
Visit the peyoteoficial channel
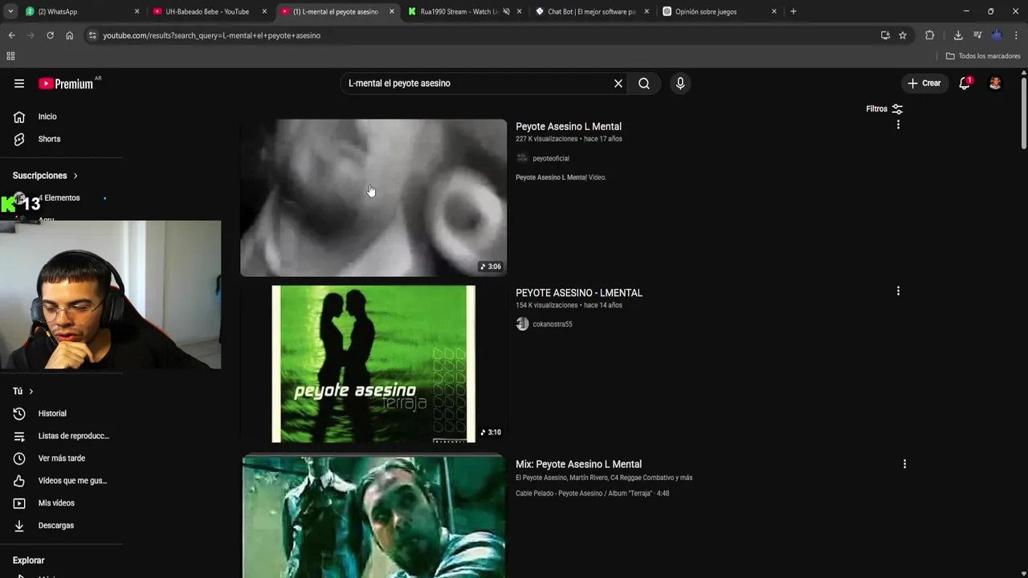coord(551,158)
